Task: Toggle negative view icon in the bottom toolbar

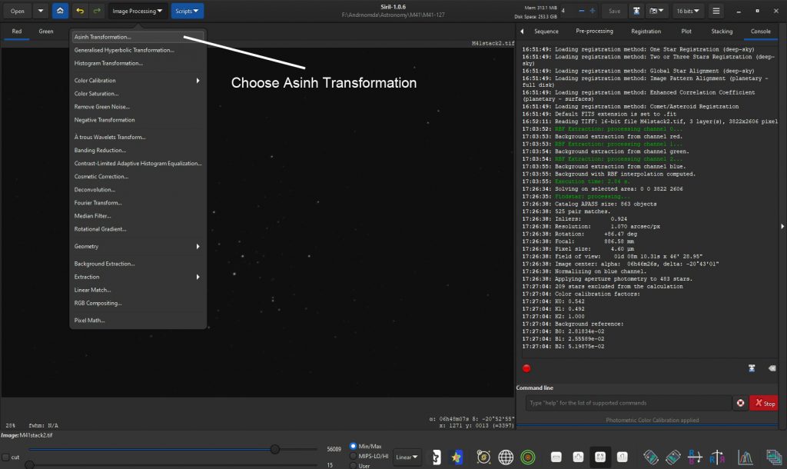Action: [x=437, y=457]
